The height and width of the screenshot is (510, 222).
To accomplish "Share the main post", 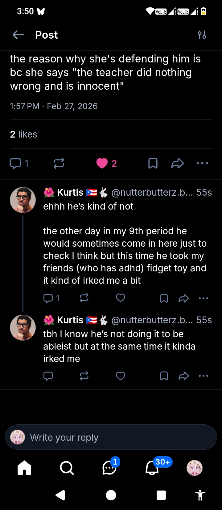I will click(177, 163).
